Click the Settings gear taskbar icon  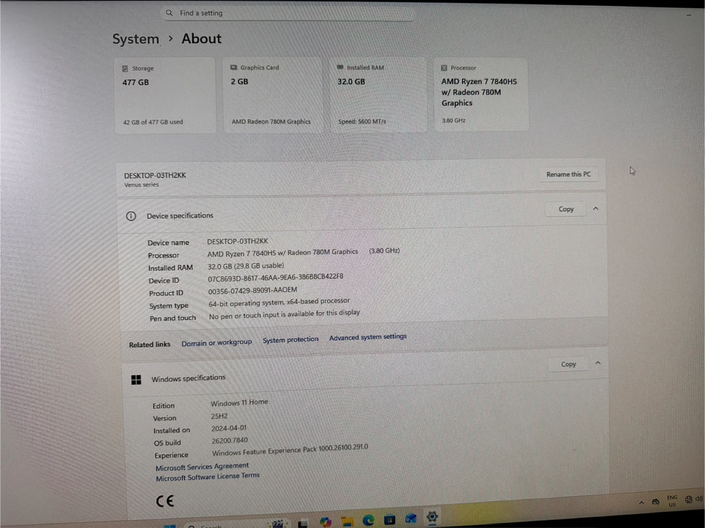pos(432,517)
